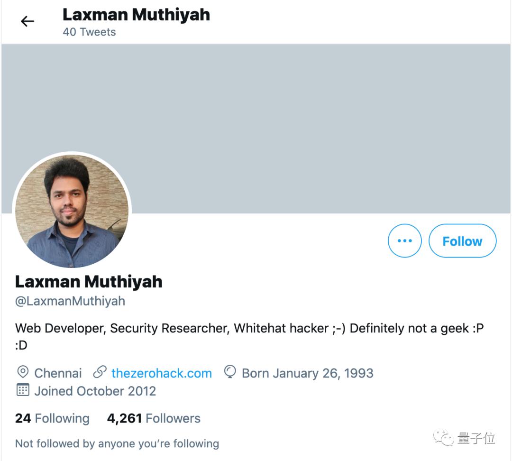Viewport: 512px width, 461px height.
Task: Click the back arrow icon
Action: (27, 21)
